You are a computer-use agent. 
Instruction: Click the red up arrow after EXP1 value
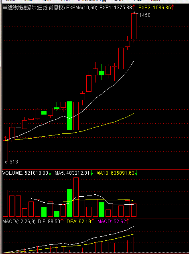click(x=134, y=8)
